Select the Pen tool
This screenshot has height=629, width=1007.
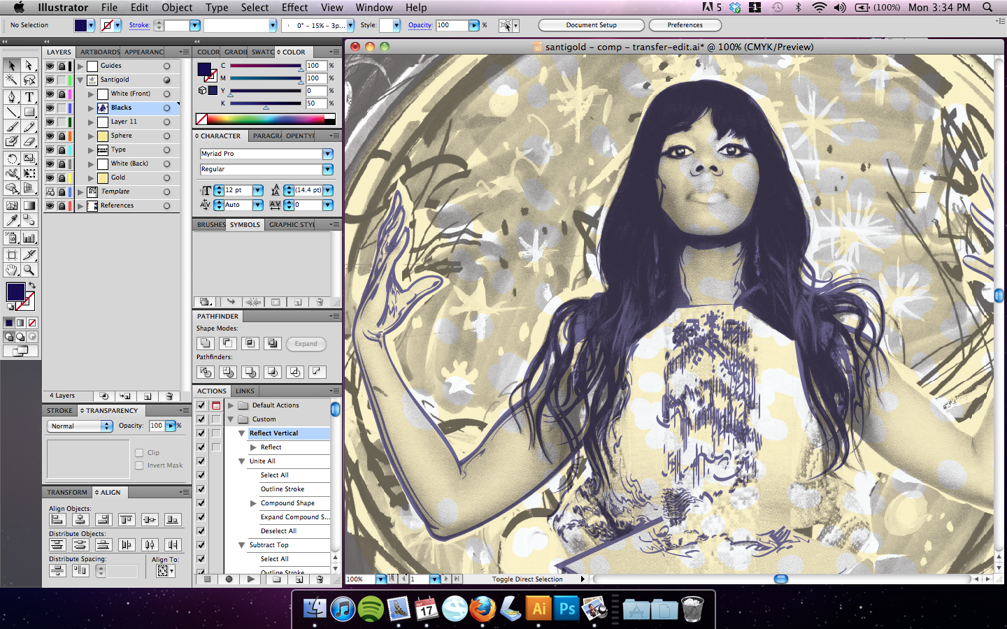click(x=12, y=97)
